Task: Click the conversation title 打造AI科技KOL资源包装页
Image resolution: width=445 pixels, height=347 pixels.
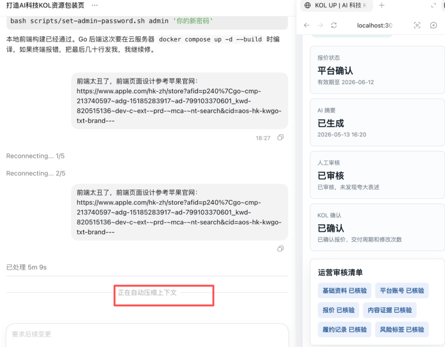Action: coord(45,5)
